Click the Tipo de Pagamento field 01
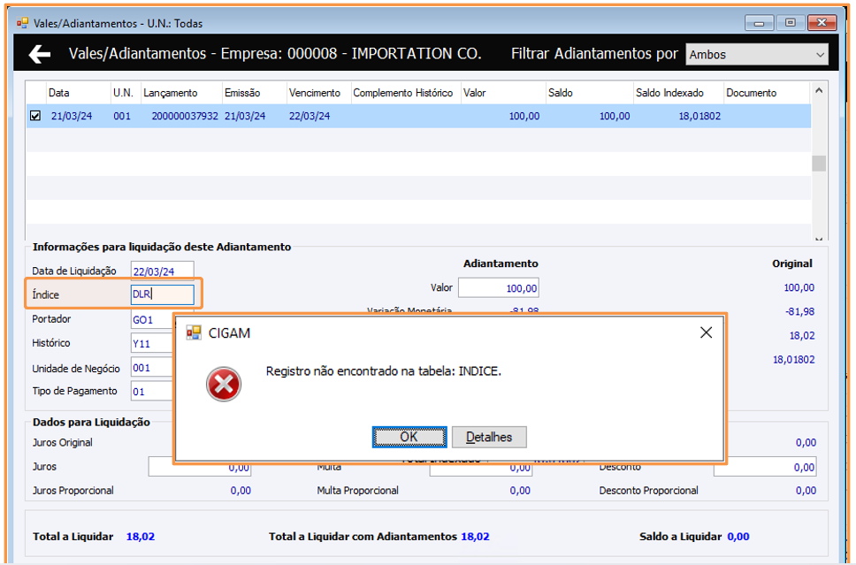The height and width of the screenshot is (565, 856). pyautogui.click(x=152, y=392)
